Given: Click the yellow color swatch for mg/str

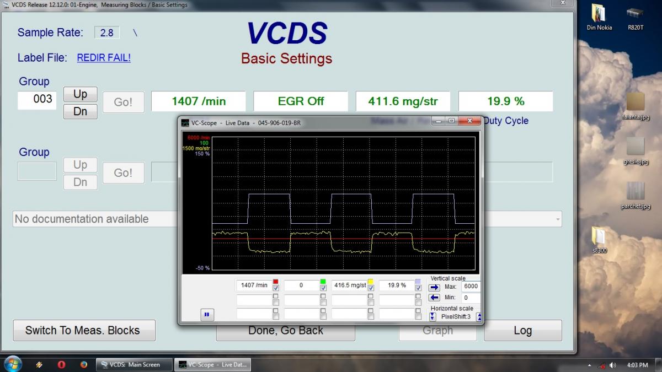Looking at the screenshot, I should (x=371, y=282).
